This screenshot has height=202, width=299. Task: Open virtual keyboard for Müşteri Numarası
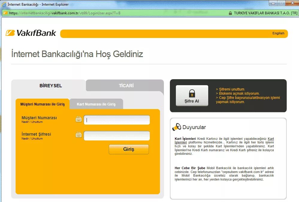tap(78, 119)
